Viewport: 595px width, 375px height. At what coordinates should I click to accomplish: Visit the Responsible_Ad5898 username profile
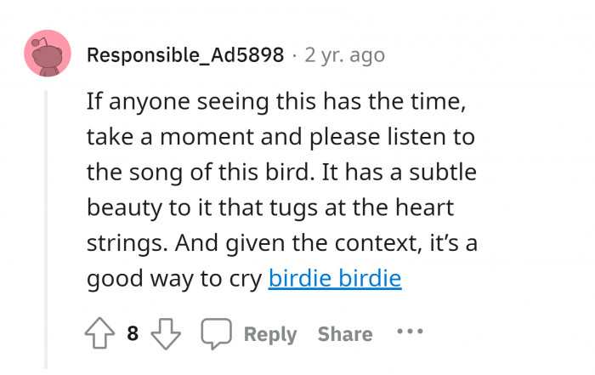pos(185,56)
